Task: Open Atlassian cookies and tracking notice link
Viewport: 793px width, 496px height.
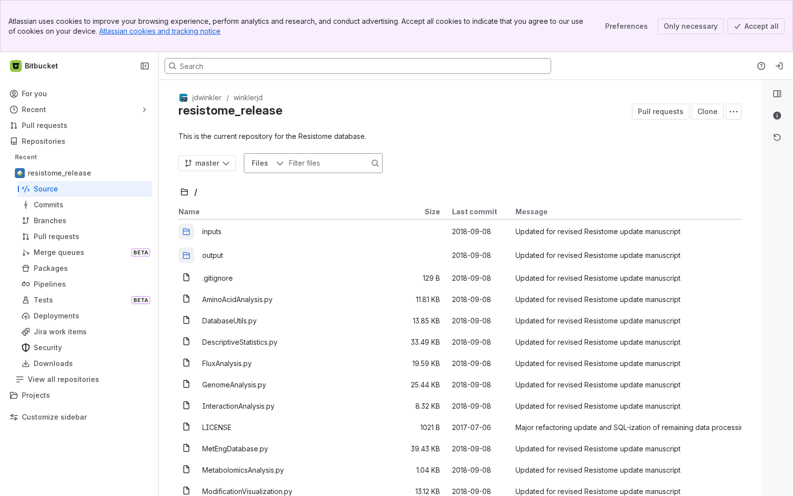Action: [x=160, y=31]
